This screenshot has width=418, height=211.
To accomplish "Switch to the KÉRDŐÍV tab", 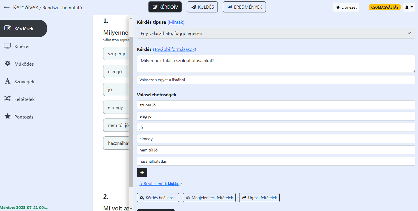I will pos(165,7).
